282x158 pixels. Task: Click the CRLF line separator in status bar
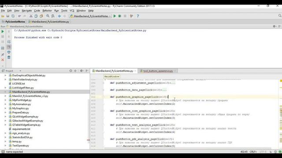tap(253, 152)
